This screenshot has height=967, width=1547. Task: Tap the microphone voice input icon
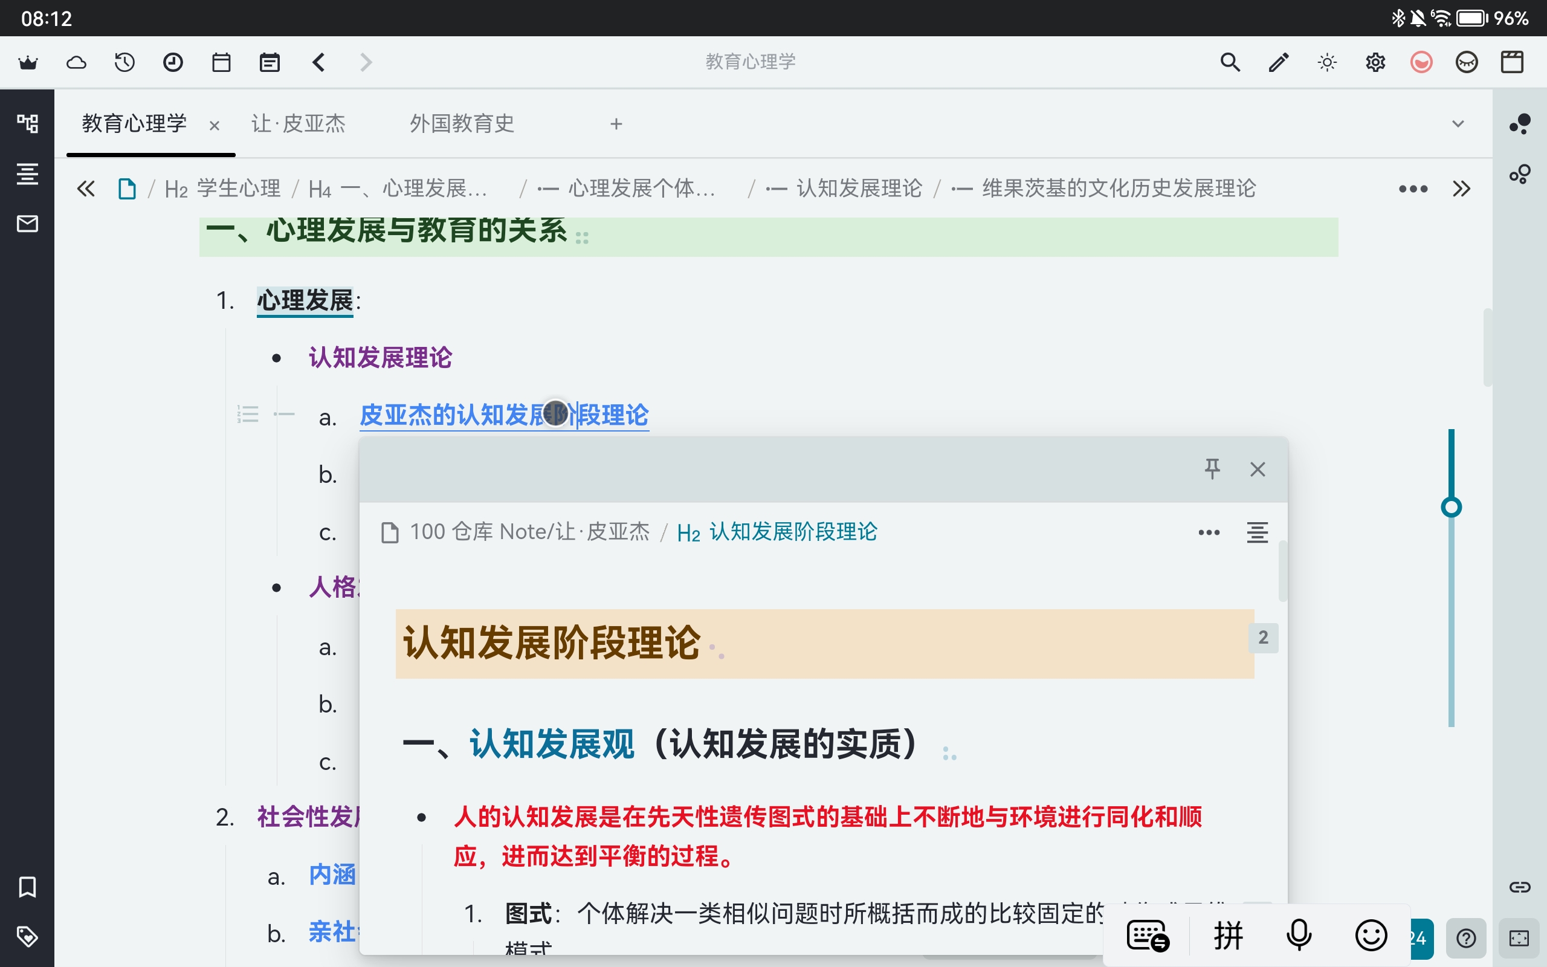[x=1298, y=936]
